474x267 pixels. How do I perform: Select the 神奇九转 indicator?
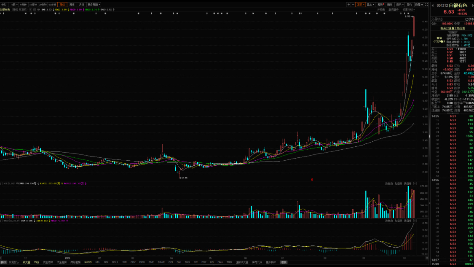click(x=257, y=262)
